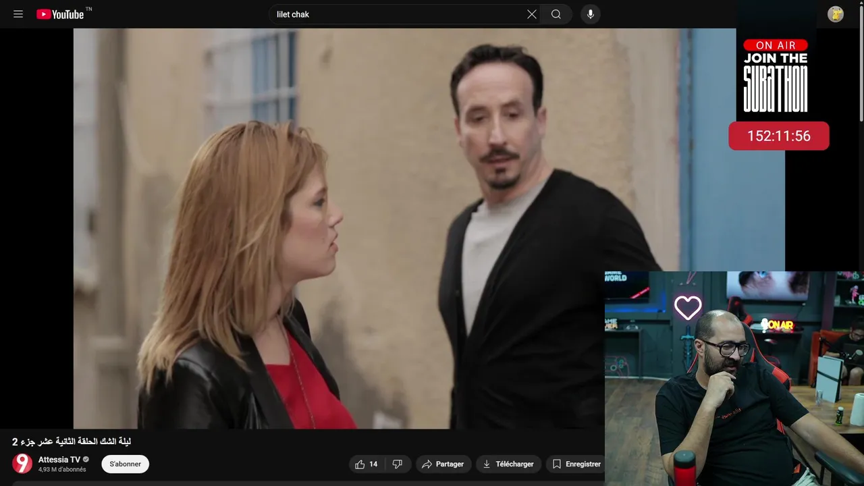Image resolution: width=864 pixels, height=486 pixels.
Task: Click the subathon countdown timer 152:11:56
Action: pyautogui.click(x=779, y=136)
